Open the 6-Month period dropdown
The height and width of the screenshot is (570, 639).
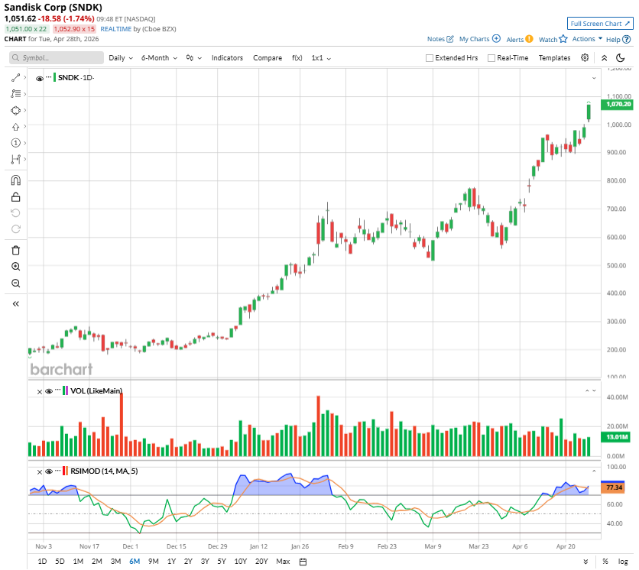coord(159,58)
